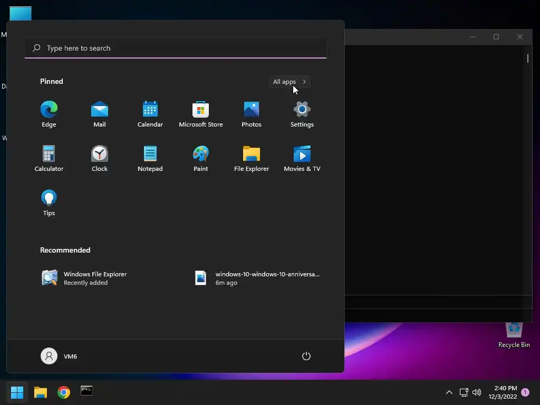The image size is (540, 405).
Task: Launch the Clock app
Action: (100, 158)
